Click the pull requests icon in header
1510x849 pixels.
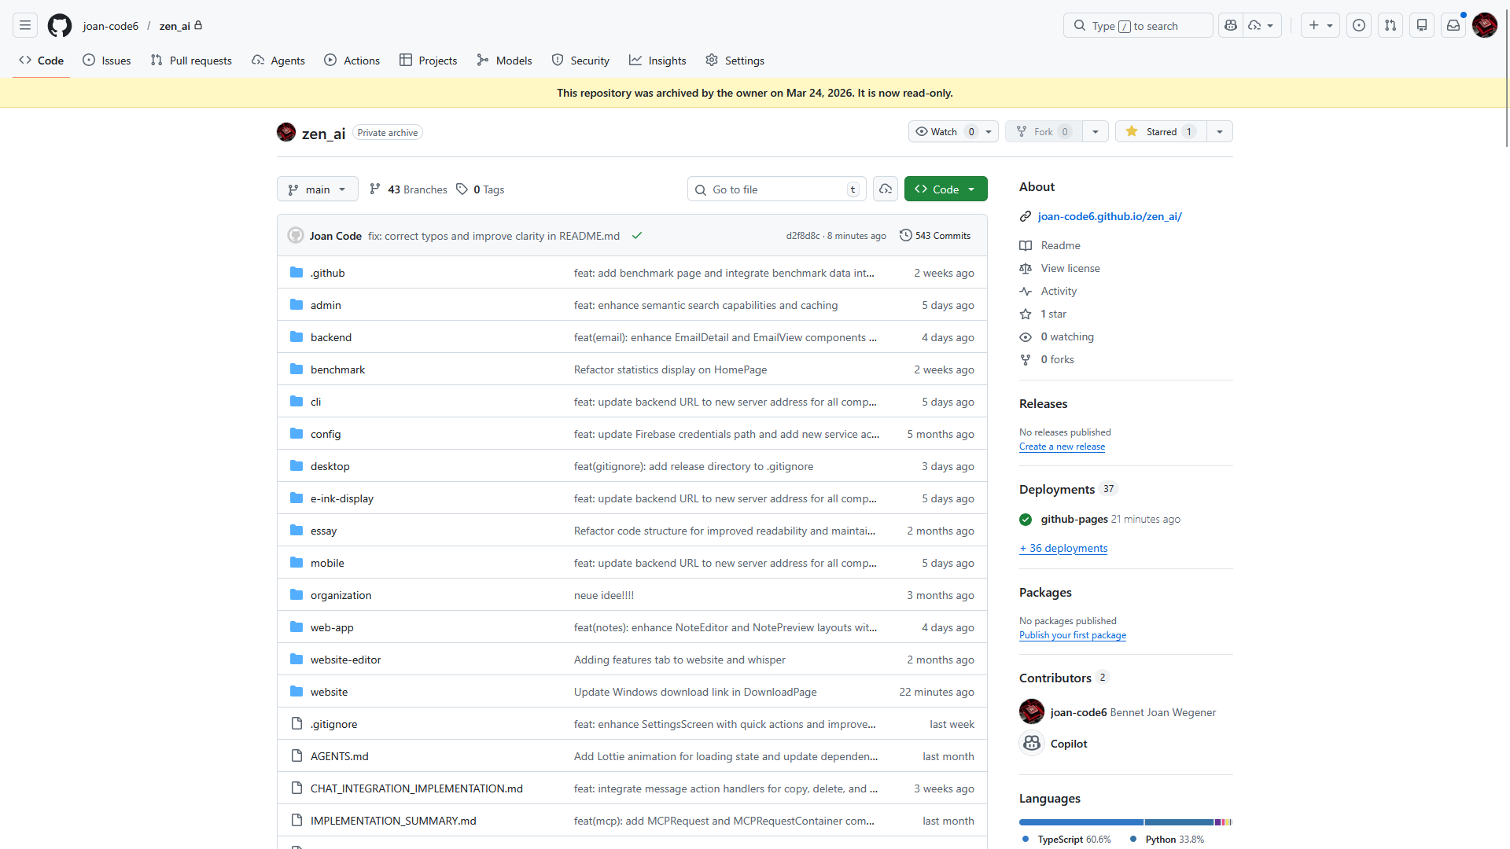[1390, 25]
